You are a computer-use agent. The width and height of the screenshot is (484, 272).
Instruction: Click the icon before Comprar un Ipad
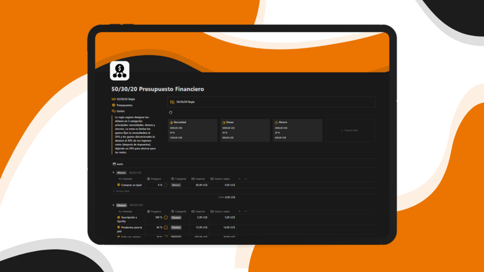point(118,185)
